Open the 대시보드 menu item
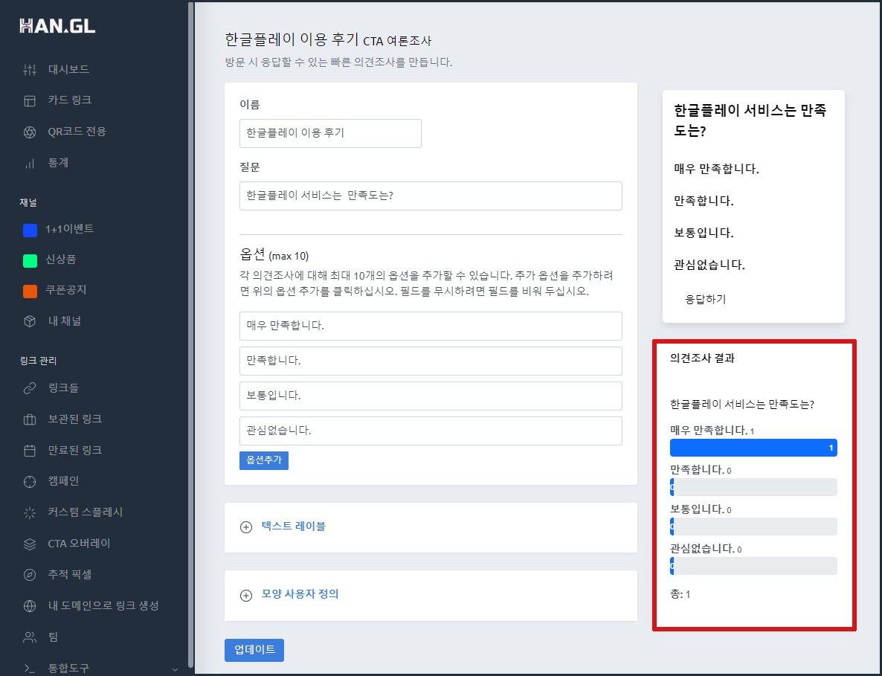This screenshot has width=882, height=676. point(68,69)
